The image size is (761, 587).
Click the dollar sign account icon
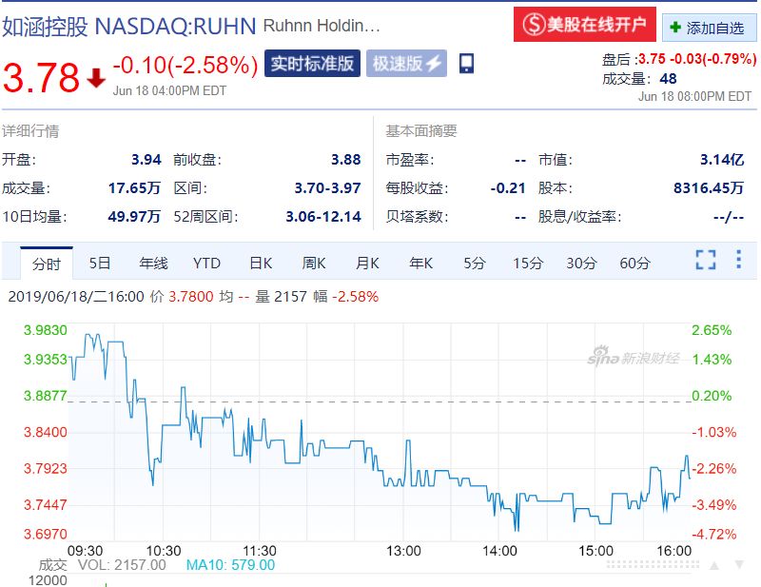click(534, 24)
